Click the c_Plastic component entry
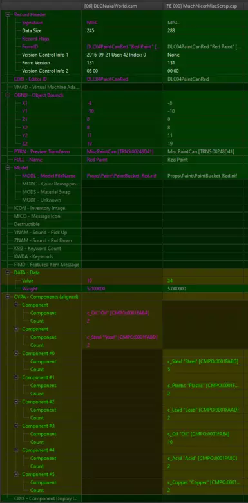248x503 pixels. 203,386
